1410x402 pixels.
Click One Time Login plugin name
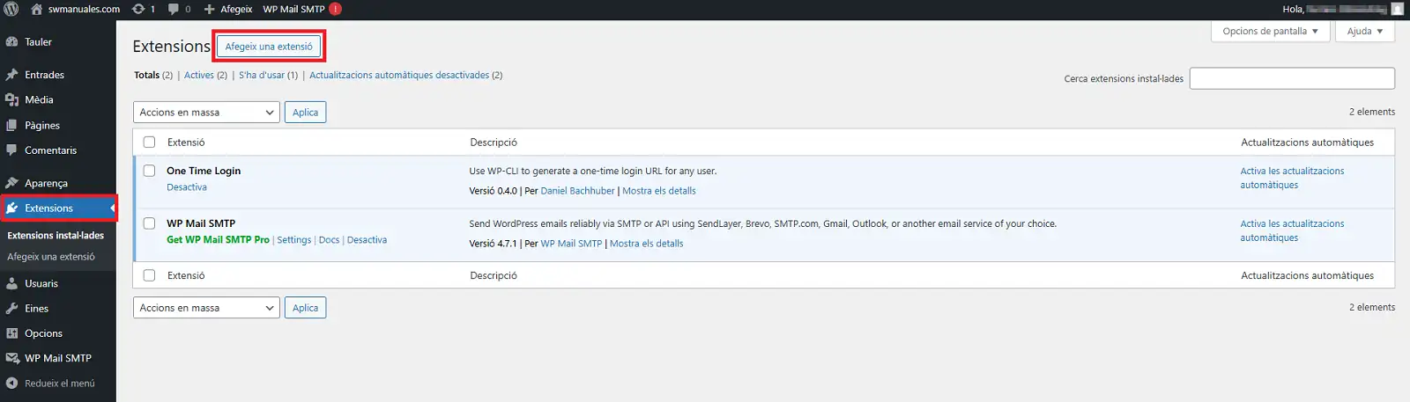[x=204, y=171]
